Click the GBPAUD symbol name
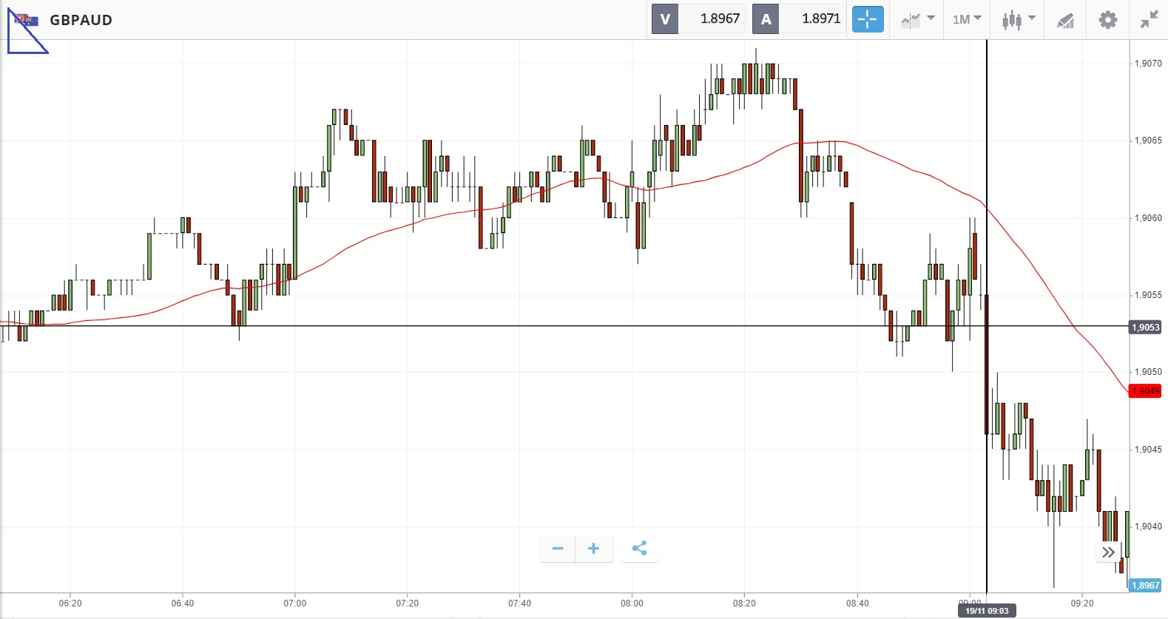The width and height of the screenshot is (1168, 619). pos(81,21)
